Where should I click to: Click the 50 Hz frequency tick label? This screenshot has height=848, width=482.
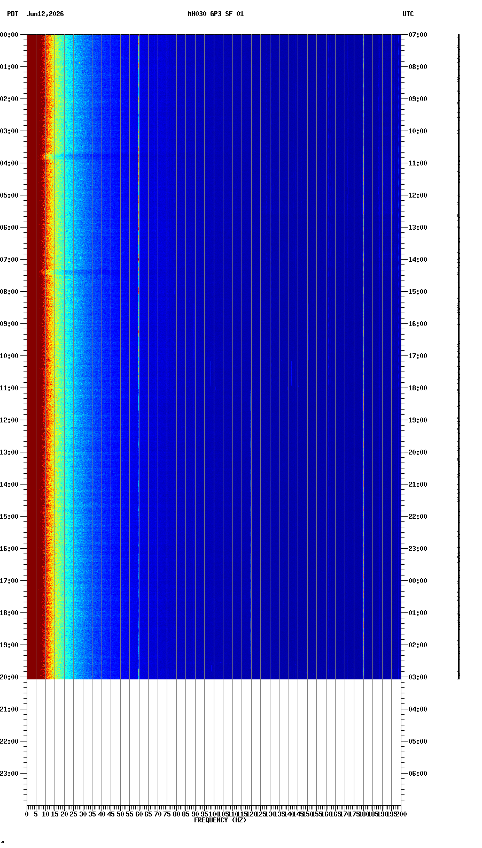(x=120, y=814)
